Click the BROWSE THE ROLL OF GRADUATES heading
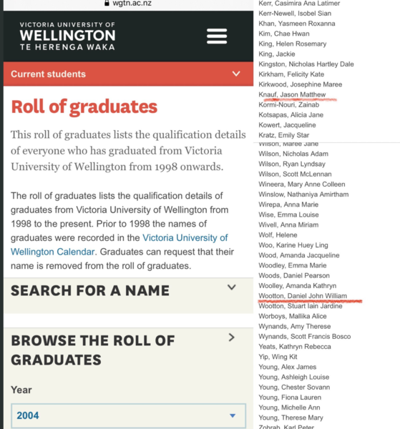This screenshot has height=429, width=400. point(93,350)
